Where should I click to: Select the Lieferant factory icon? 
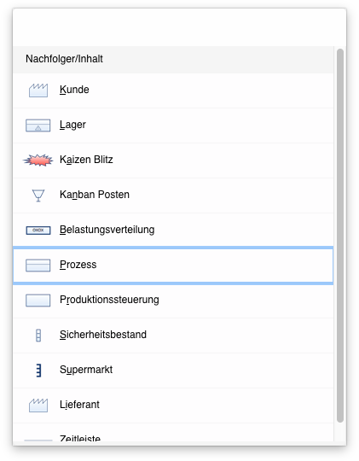38,406
